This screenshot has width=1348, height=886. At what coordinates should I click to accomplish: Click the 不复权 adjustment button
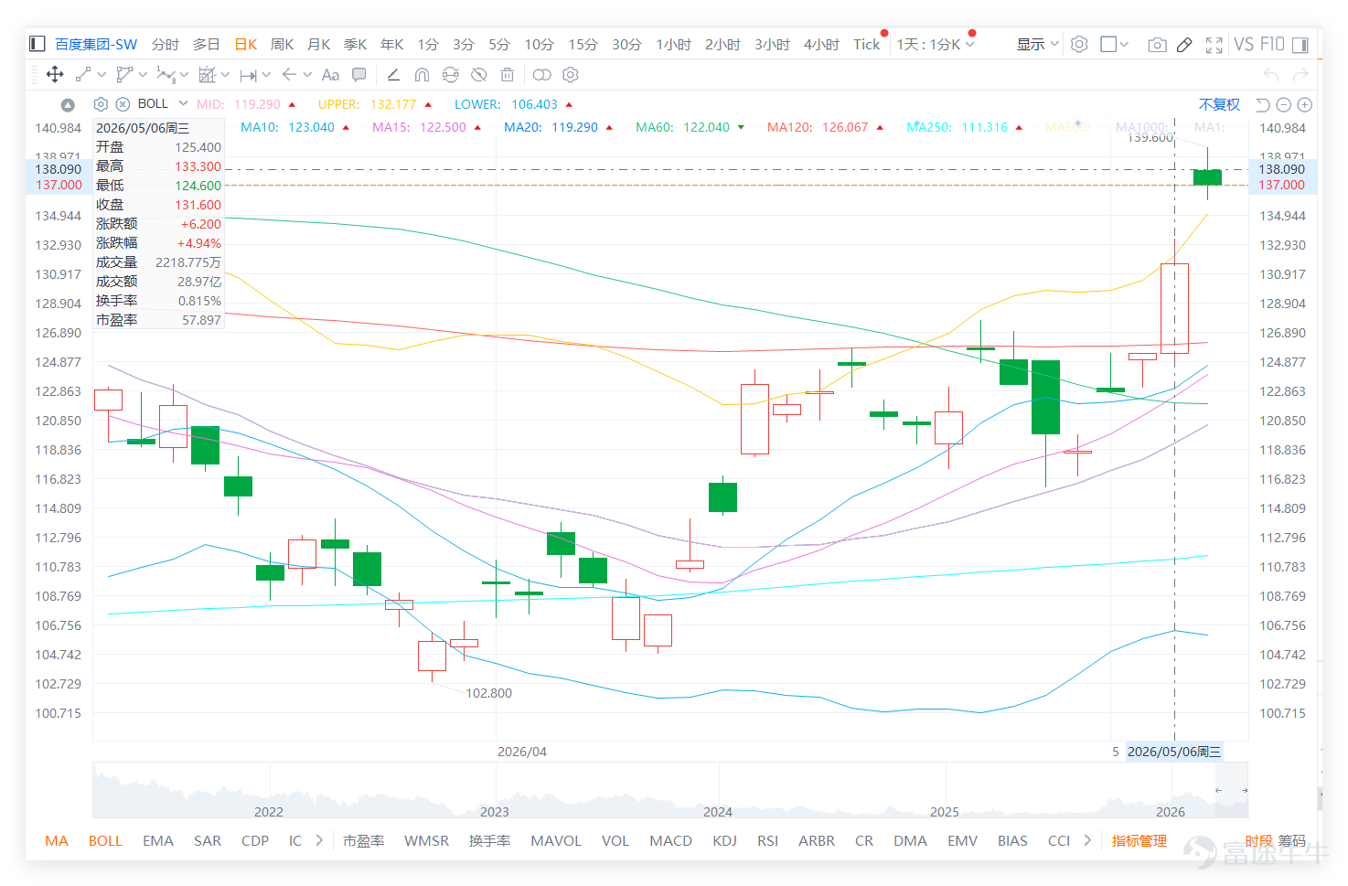tap(1219, 104)
